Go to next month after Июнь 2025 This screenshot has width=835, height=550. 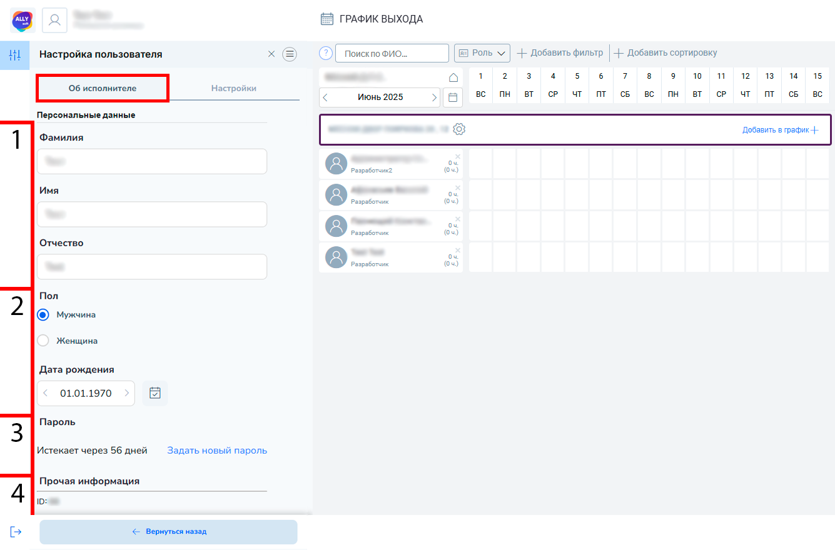pyautogui.click(x=435, y=97)
